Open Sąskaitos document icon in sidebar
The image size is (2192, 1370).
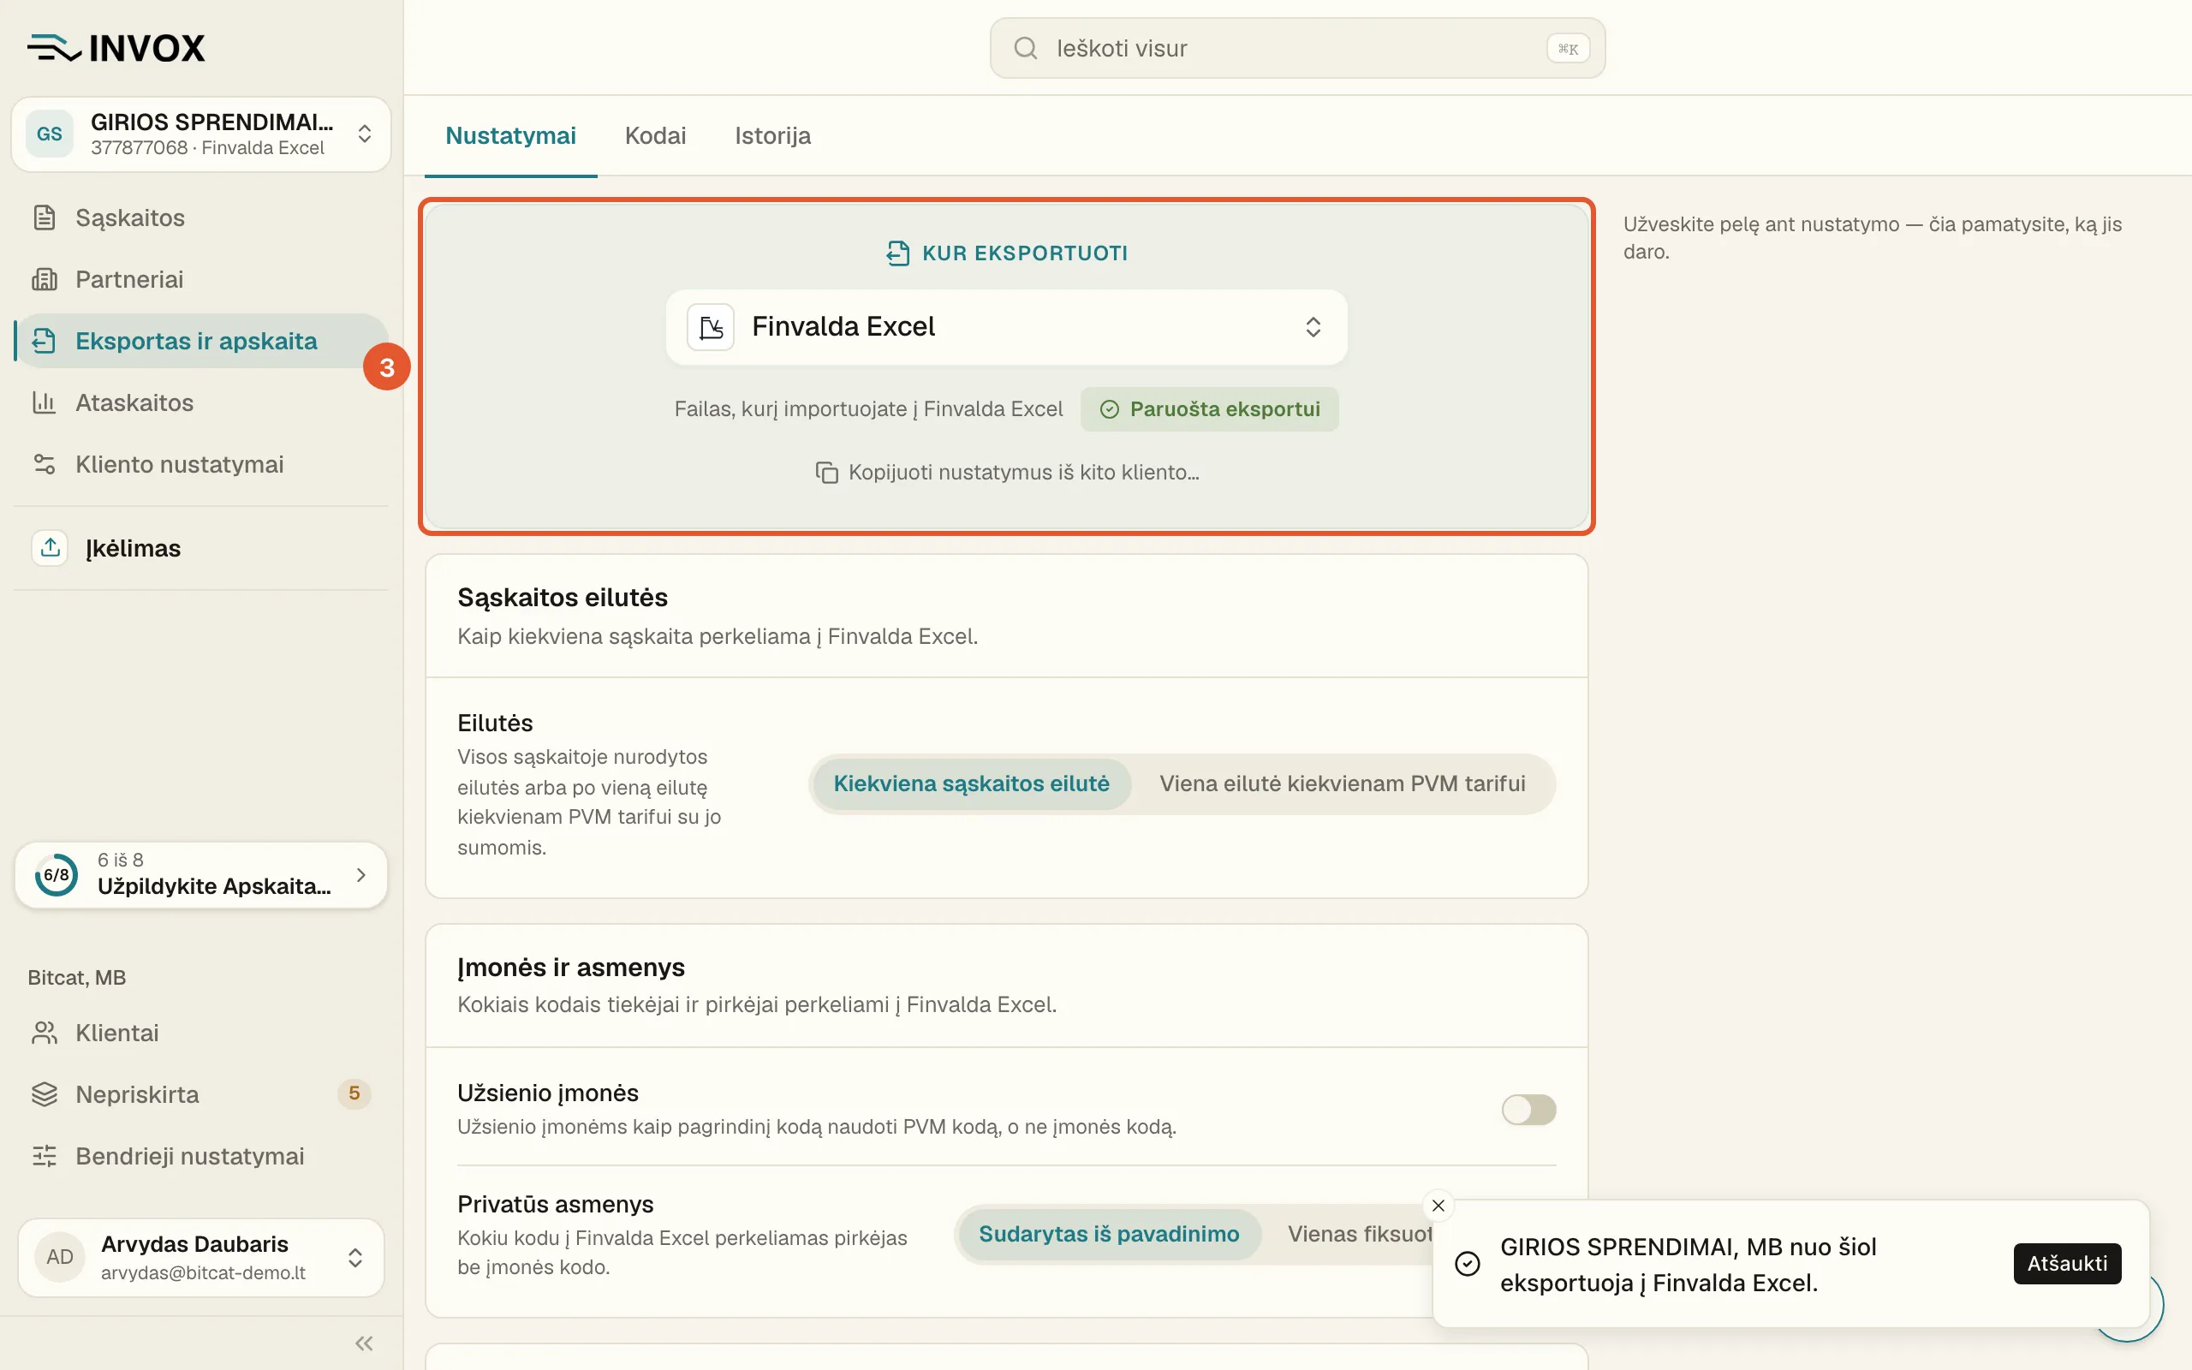(45, 217)
